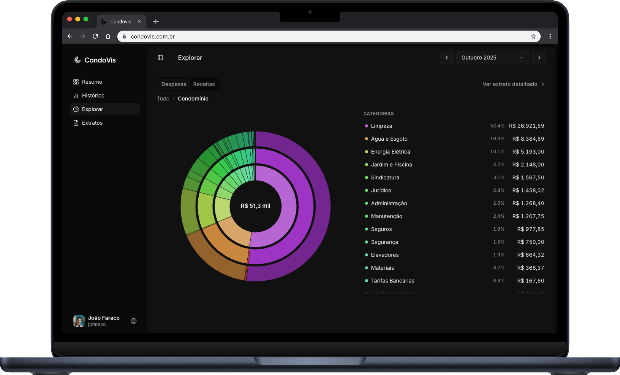Go to next month arrow
The image size is (620, 375).
[539, 58]
